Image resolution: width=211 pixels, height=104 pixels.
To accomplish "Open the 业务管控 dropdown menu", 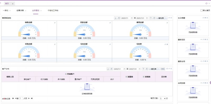I will 37,11.
